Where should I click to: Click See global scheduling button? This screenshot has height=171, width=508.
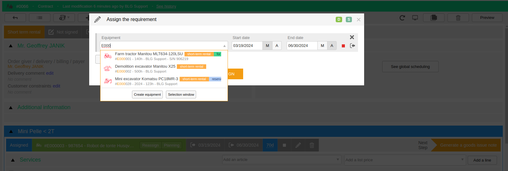tap(410, 66)
